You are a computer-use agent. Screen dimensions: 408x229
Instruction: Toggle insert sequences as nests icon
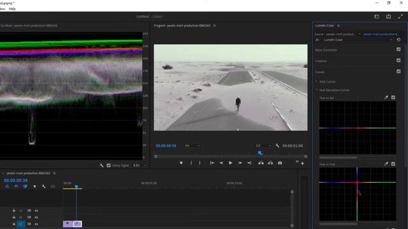7,186
